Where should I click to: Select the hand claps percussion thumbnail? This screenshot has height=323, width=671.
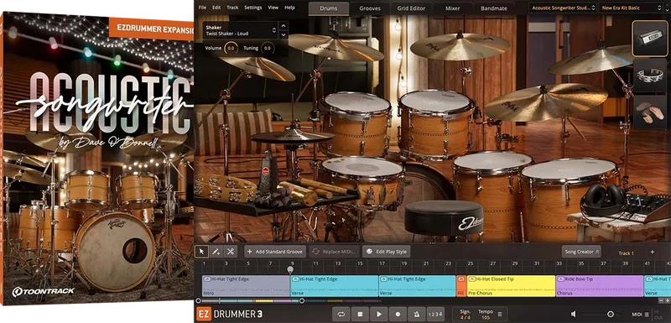[x=649, y=112]
